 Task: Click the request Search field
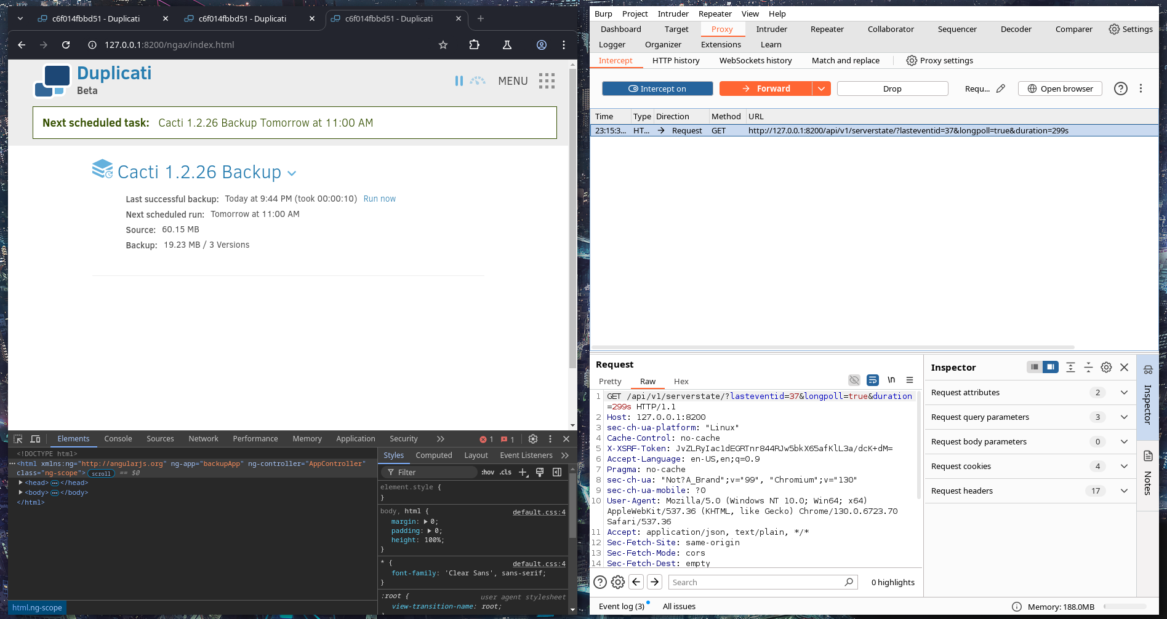pyautogui.click(x=763, y=582)
